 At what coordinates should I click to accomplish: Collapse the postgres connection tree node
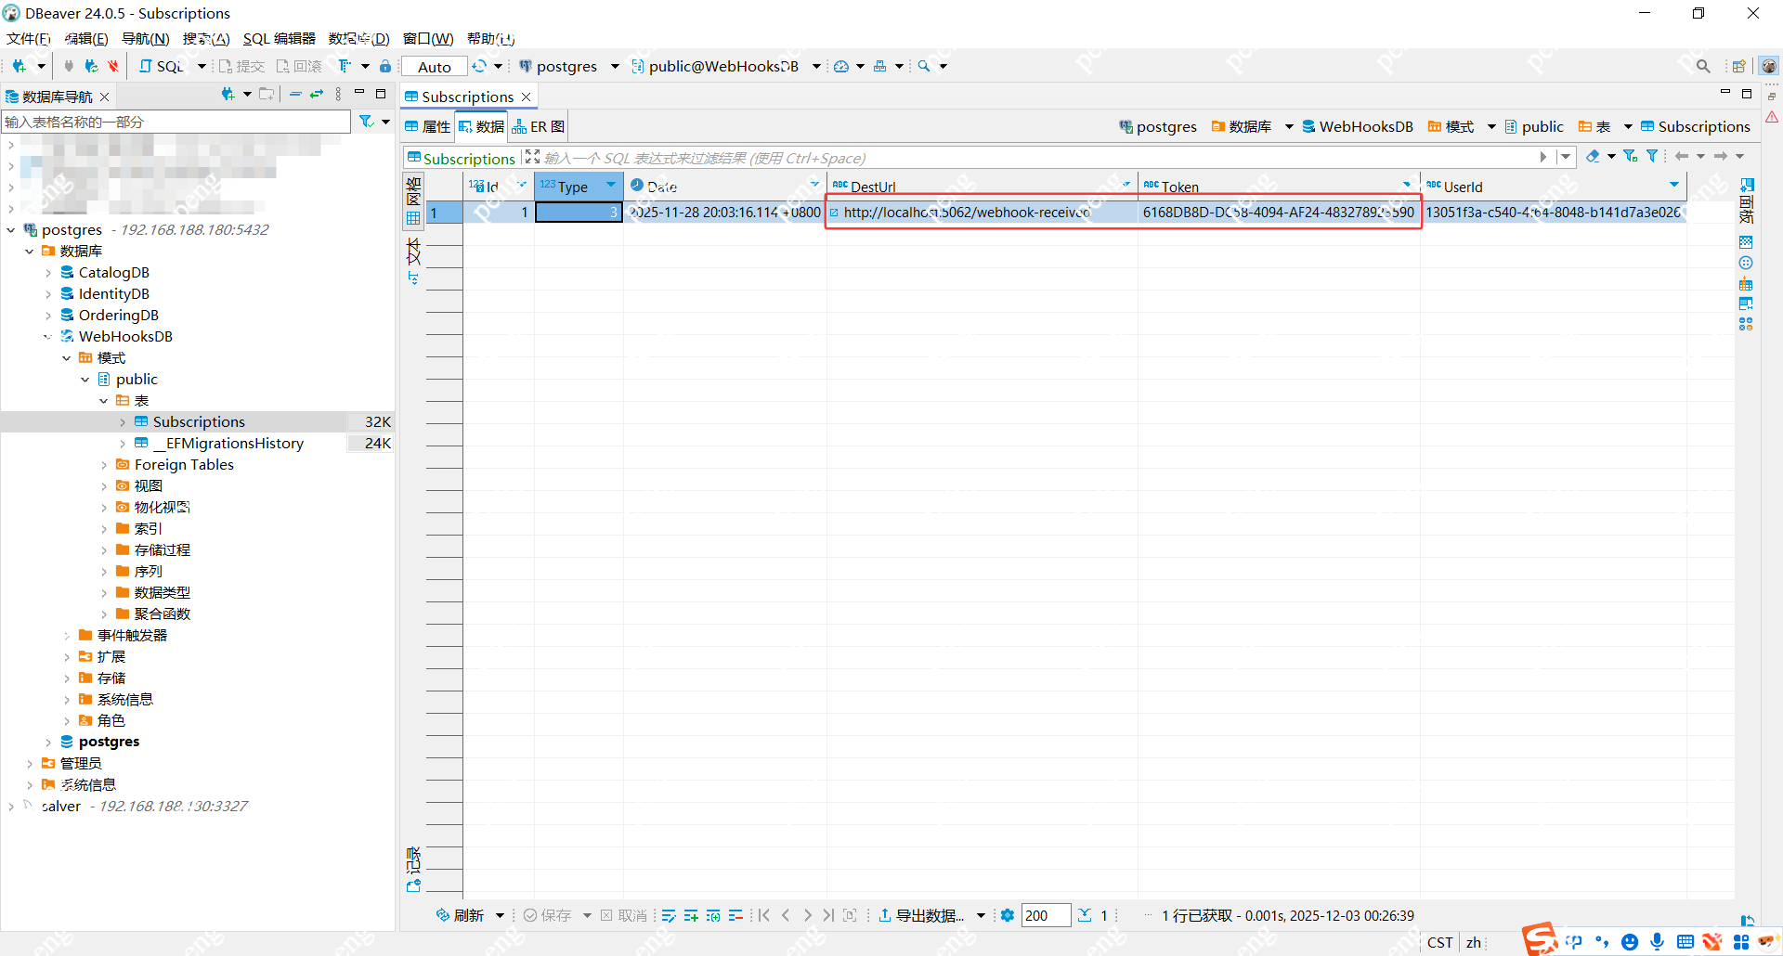pos(11,229)
